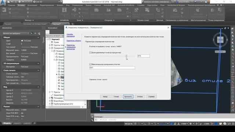Click the customization menu icon at status bar end
This screenshot has width=235, height=132.
pos(233,124)
